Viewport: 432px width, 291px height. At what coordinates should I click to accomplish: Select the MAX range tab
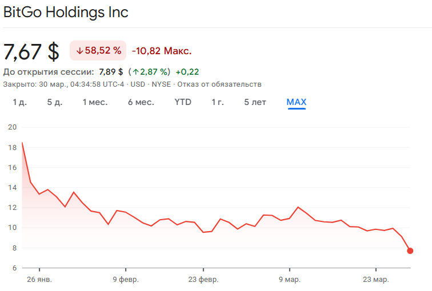click(297, 102)
